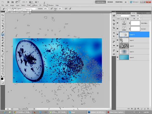The height and width of the screenshot is (114, 152).
Task: Open brush Opacity arrow in options bar
Action: click(x=48, y=9)
